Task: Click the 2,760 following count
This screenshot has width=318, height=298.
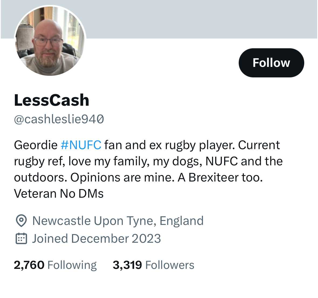Action: [29, 265]
